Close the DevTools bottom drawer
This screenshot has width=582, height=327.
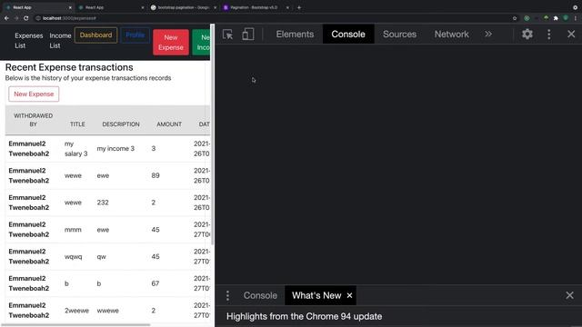pyautogui.click(x=570, y=295)
